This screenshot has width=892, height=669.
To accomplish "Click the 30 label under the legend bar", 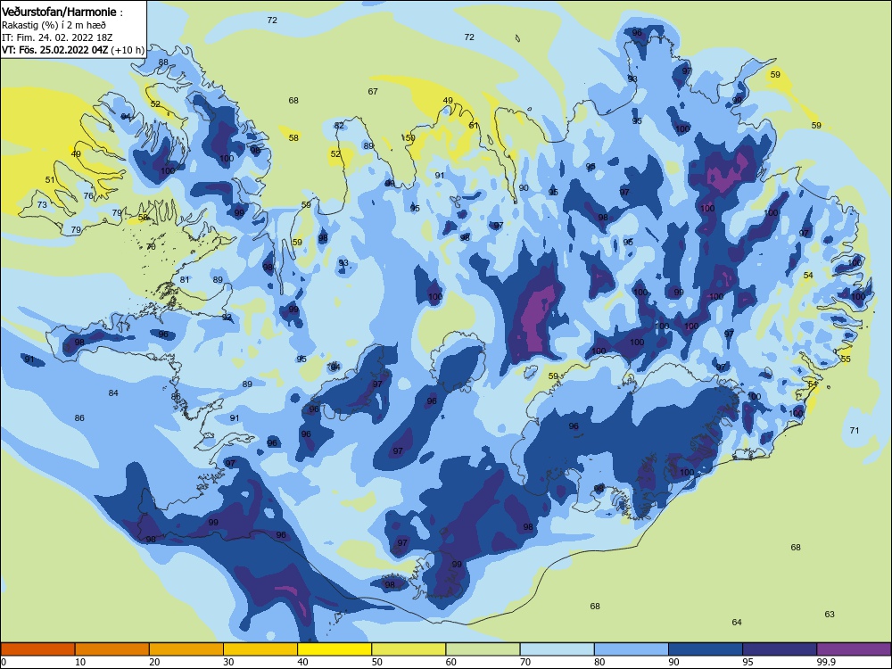I will click(x=228, y=662).
